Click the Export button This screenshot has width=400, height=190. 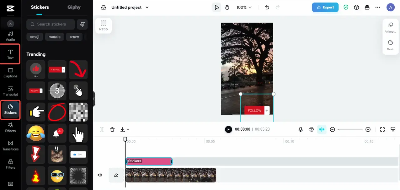325,7
